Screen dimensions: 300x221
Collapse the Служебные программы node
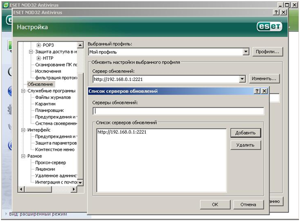(x=23, y=91)
